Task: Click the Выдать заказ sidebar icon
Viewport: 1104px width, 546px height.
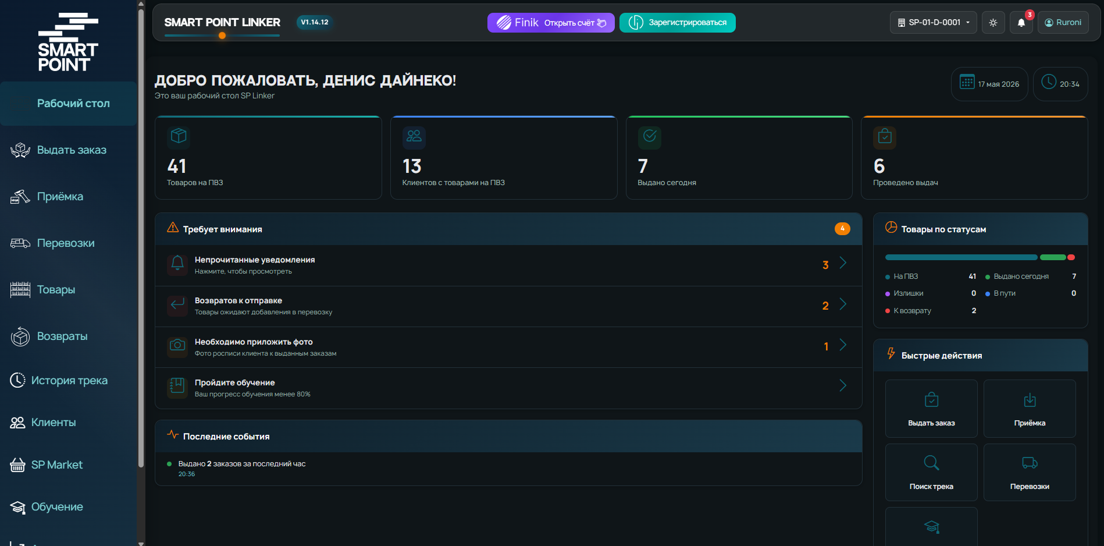Action: point(20,150)
